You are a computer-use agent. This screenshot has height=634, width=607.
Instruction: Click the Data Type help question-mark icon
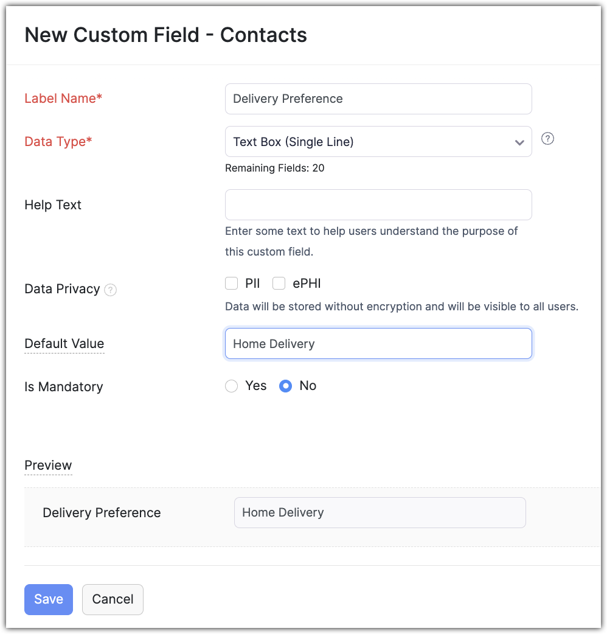tap(547, 139)
